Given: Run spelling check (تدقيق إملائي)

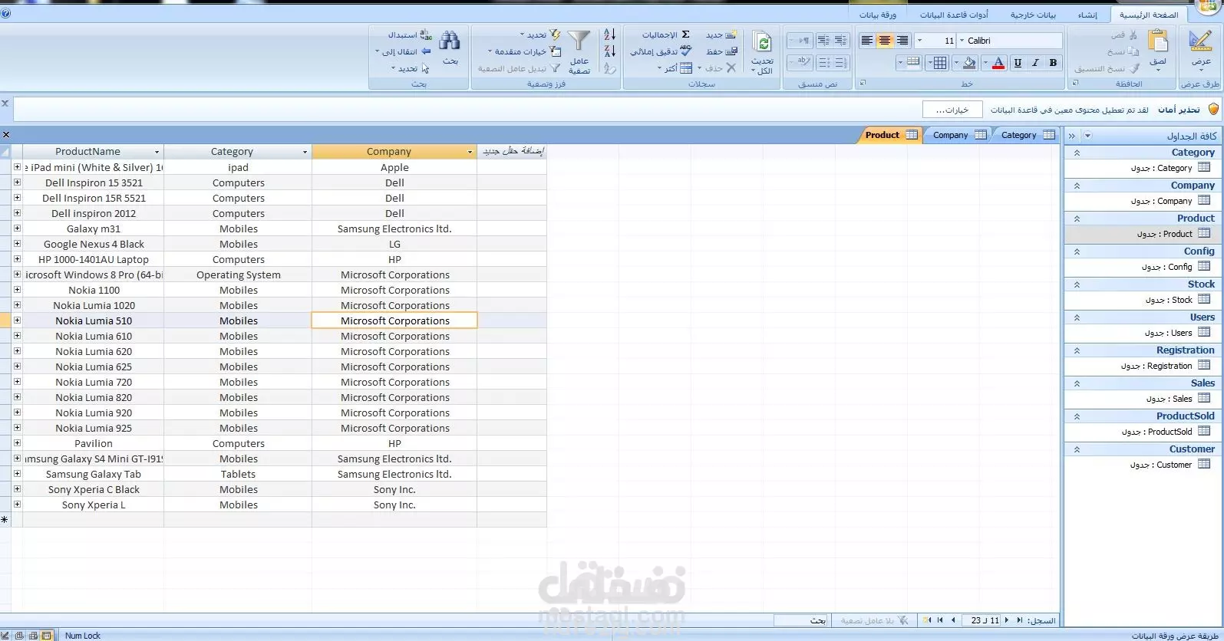Looking at the screenshot, I should click(x=661, y=51).
